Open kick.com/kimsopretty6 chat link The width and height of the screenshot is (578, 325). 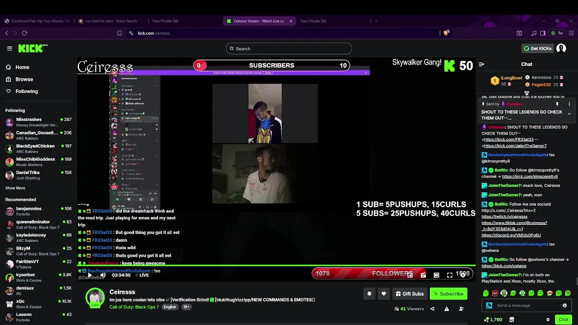530,176
